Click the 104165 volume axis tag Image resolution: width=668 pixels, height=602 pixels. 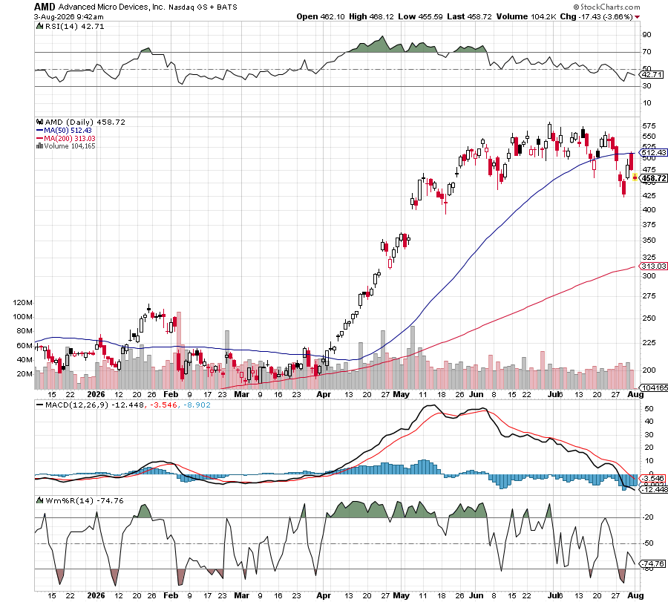[654, 387]
